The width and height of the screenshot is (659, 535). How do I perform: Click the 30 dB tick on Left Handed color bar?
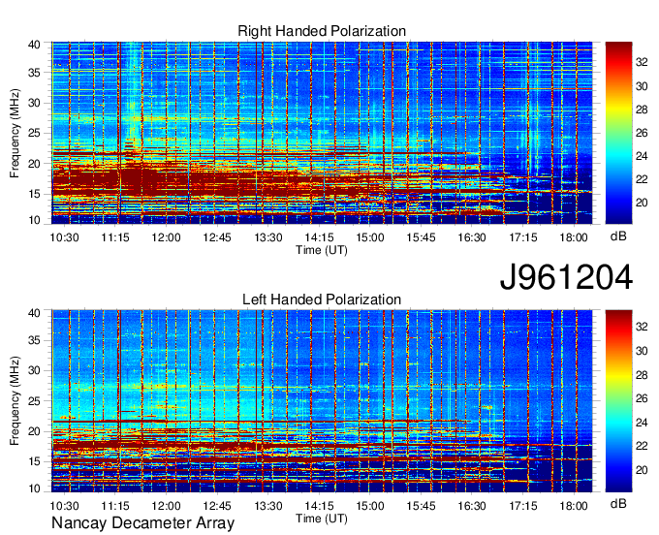click(x=642, y=351)
